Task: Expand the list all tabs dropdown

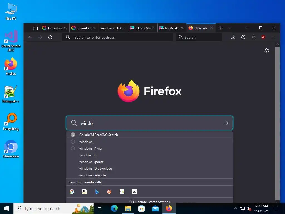Action: click(x=229, y=28)
